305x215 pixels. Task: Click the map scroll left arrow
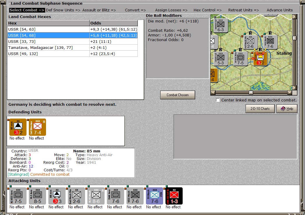coord(213,93)
